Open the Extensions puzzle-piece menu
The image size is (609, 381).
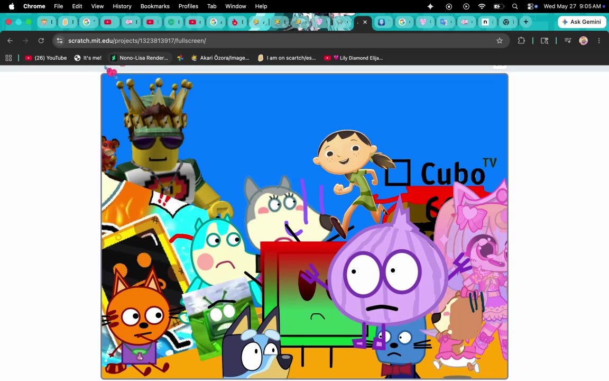pos(521,40)
